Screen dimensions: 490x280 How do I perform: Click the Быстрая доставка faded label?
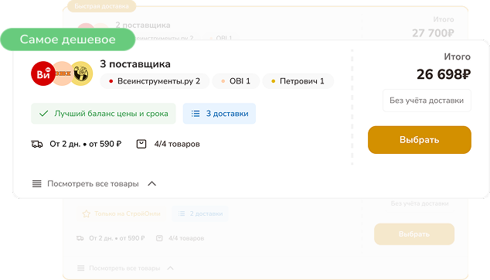point(101,6)
